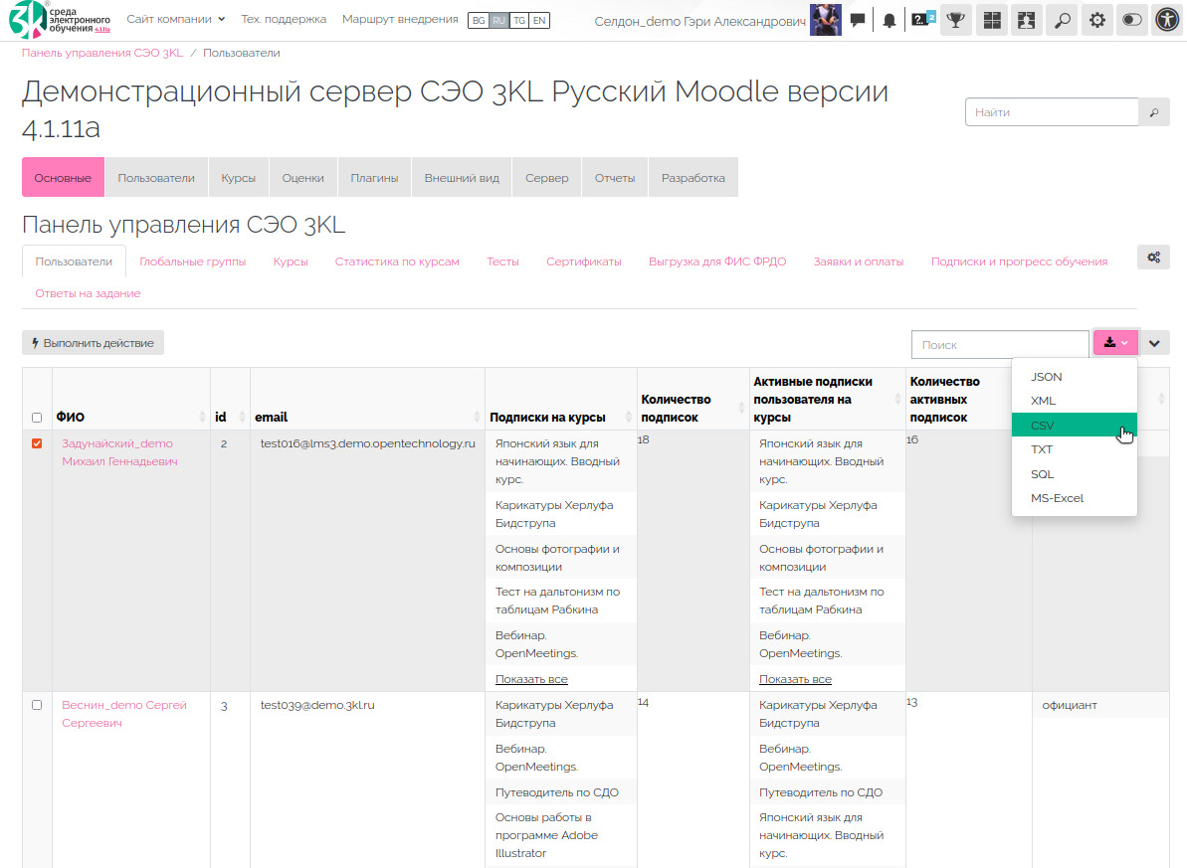Image resolution: width=1187 pixels, height=868 pixels.
Task: Open the notifications bell icon
Action: [x=890, y=21]
